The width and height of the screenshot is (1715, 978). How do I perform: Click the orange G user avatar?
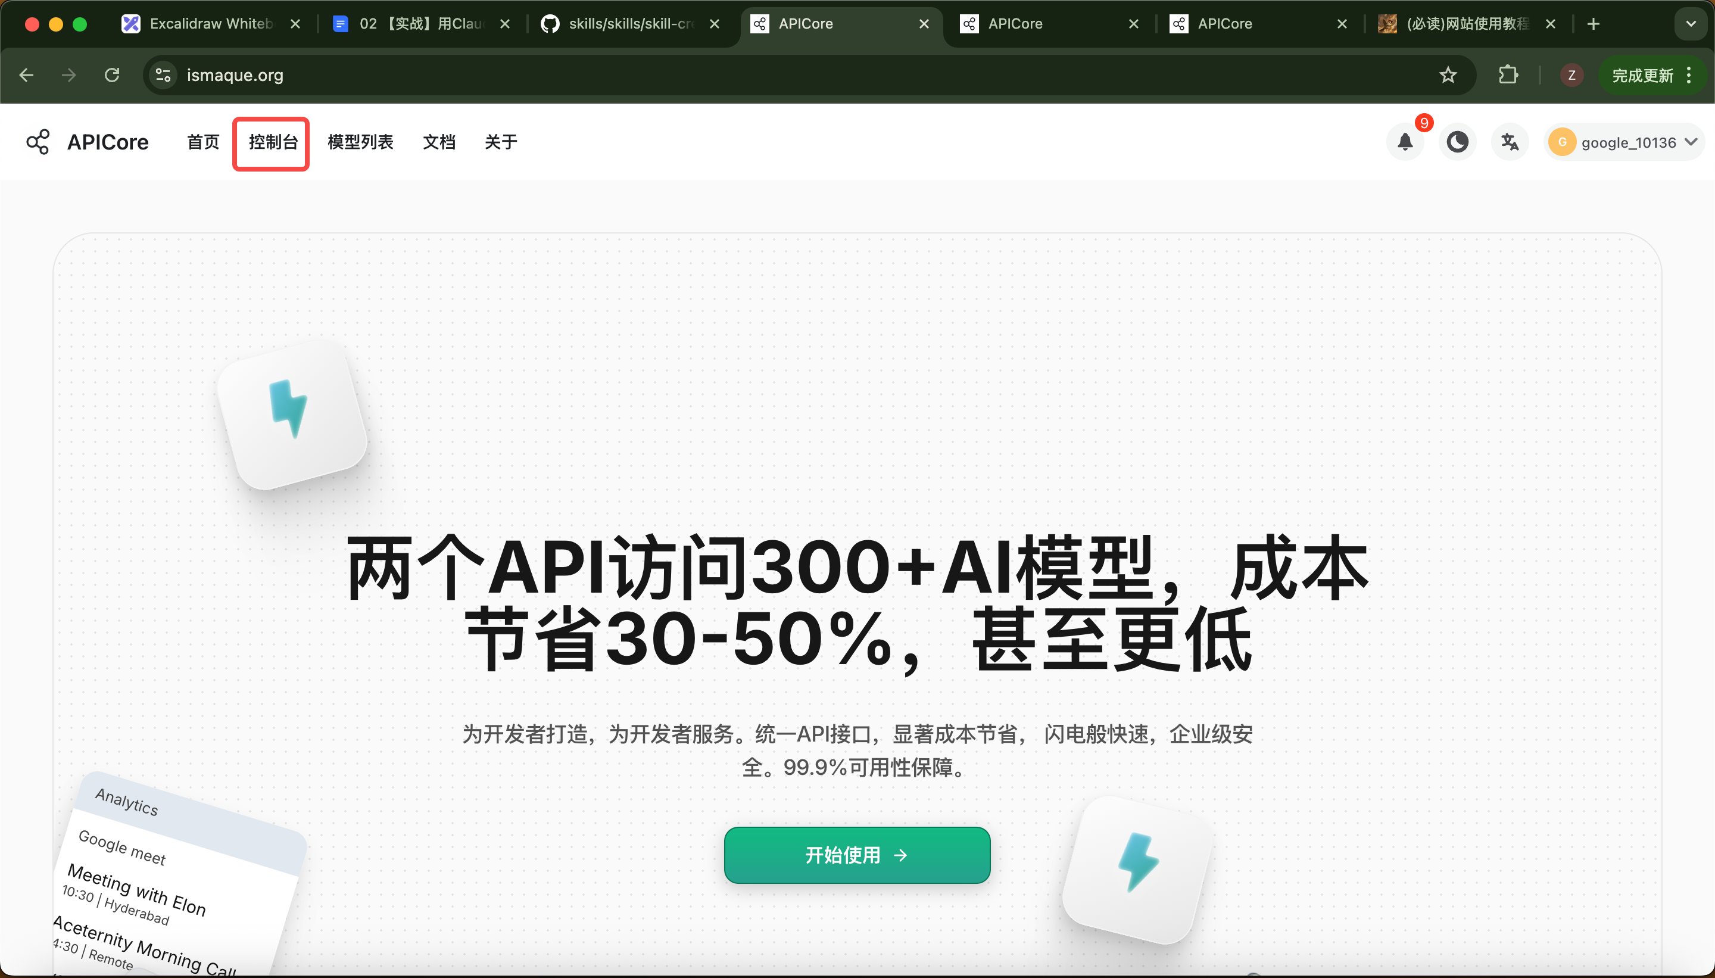1562,142
